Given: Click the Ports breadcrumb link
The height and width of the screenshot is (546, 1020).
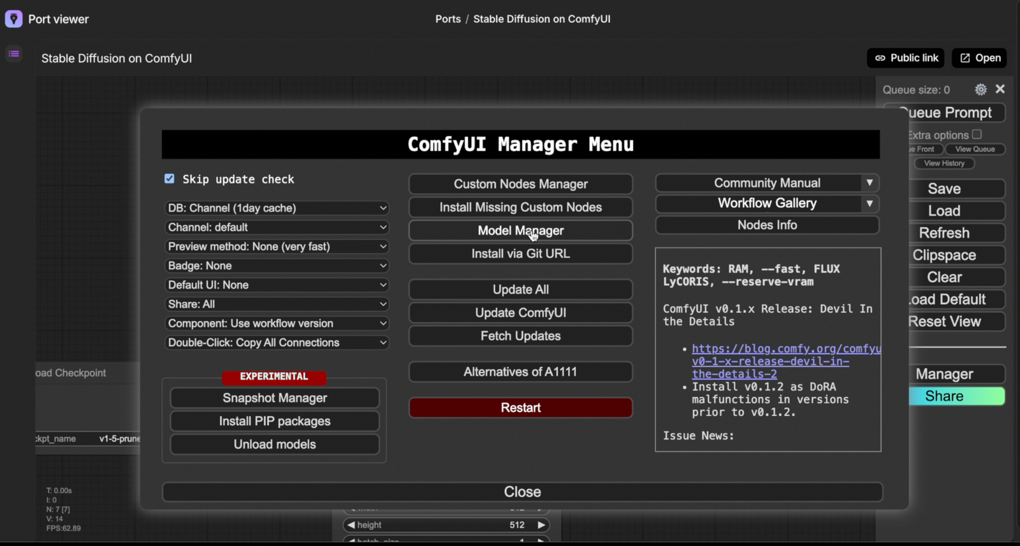Looking at the screenshot, I should click(x=448, y=19).
